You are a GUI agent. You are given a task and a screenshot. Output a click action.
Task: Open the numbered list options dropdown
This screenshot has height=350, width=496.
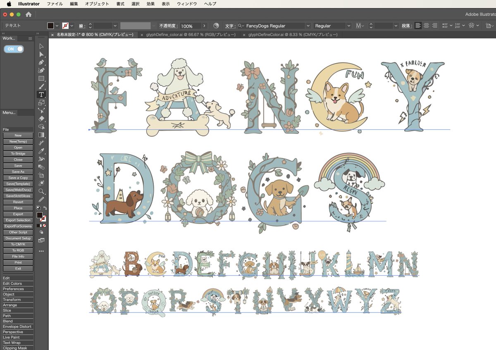click(x=463, y=26)
